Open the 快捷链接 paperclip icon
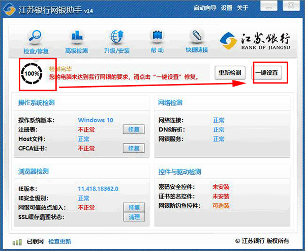The height and width of the screenshot is (251, 305). pos(197,36)
